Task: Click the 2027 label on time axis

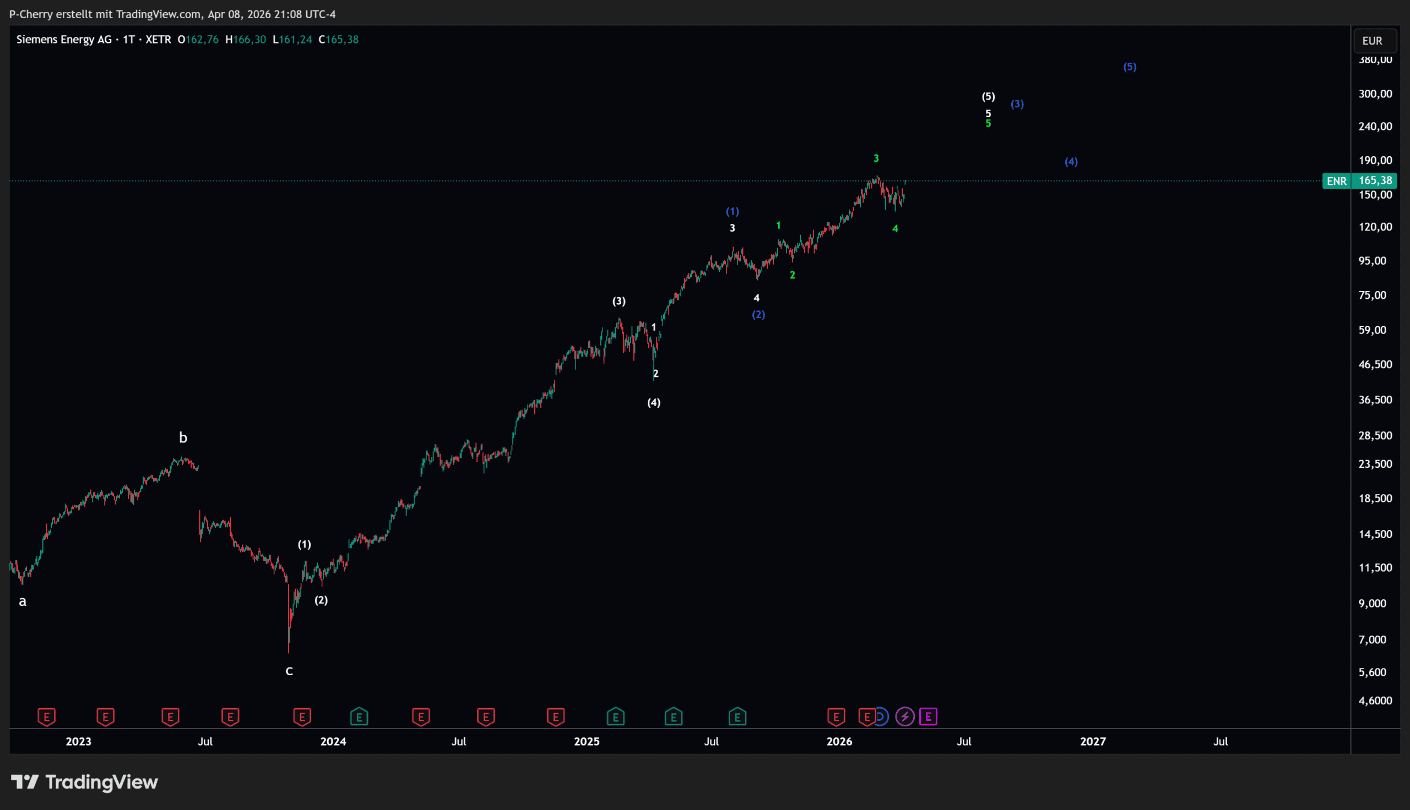Action: pyautogui.click(x=1093, y=742)
